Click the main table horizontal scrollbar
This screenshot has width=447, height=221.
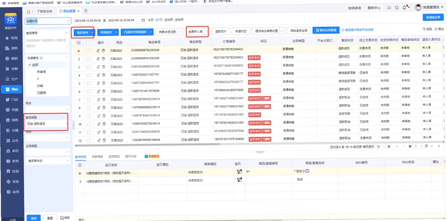point(148,144)
